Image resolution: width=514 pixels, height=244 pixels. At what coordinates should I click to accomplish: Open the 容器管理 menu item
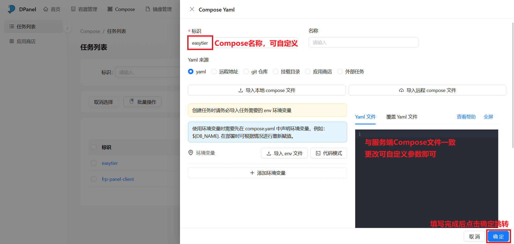(x=84, y=9)
